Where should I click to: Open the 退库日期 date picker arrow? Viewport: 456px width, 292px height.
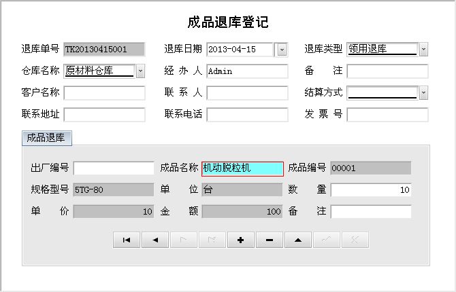click(x=282, y=50)
